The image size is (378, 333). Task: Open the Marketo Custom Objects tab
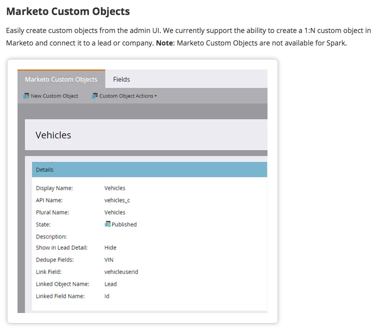pyautogui.click(x=61, y=79)
